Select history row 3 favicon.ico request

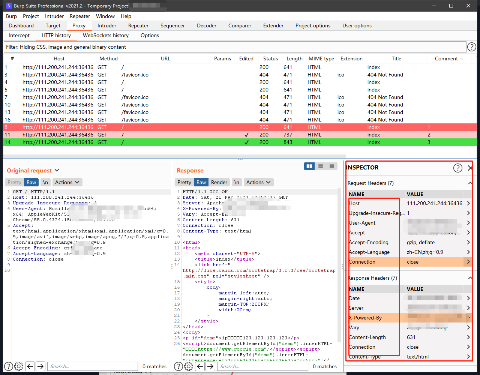(240, 75)
